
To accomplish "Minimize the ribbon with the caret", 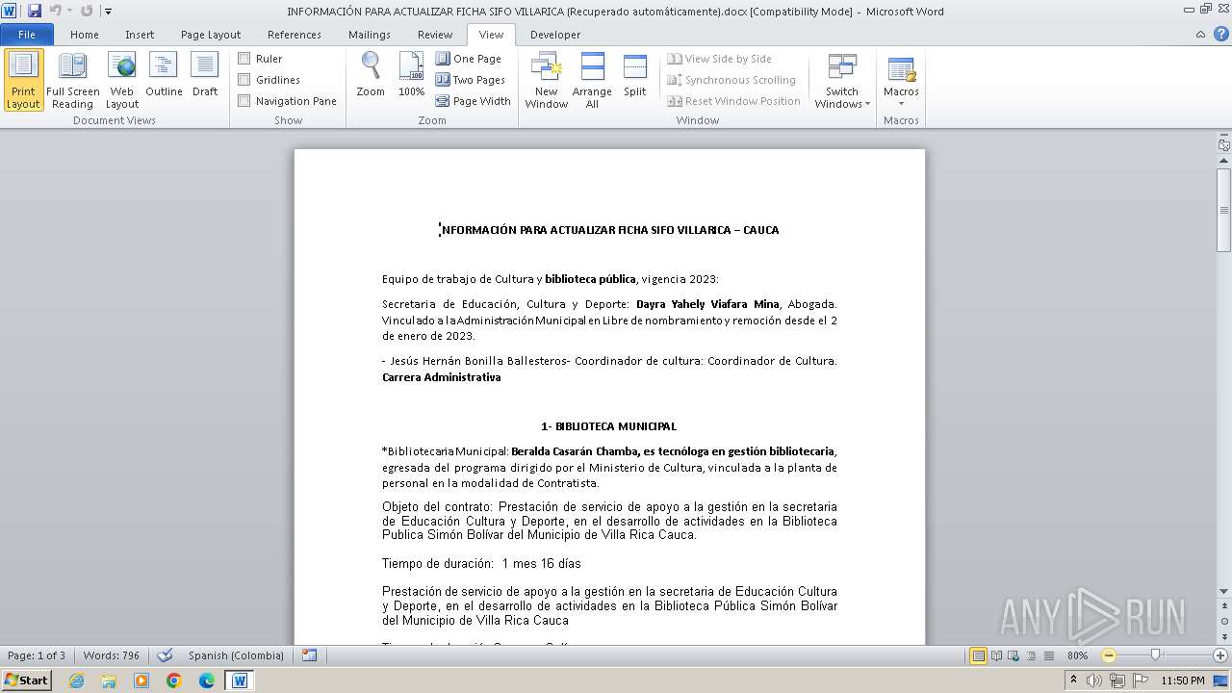I will point(1200,35).
